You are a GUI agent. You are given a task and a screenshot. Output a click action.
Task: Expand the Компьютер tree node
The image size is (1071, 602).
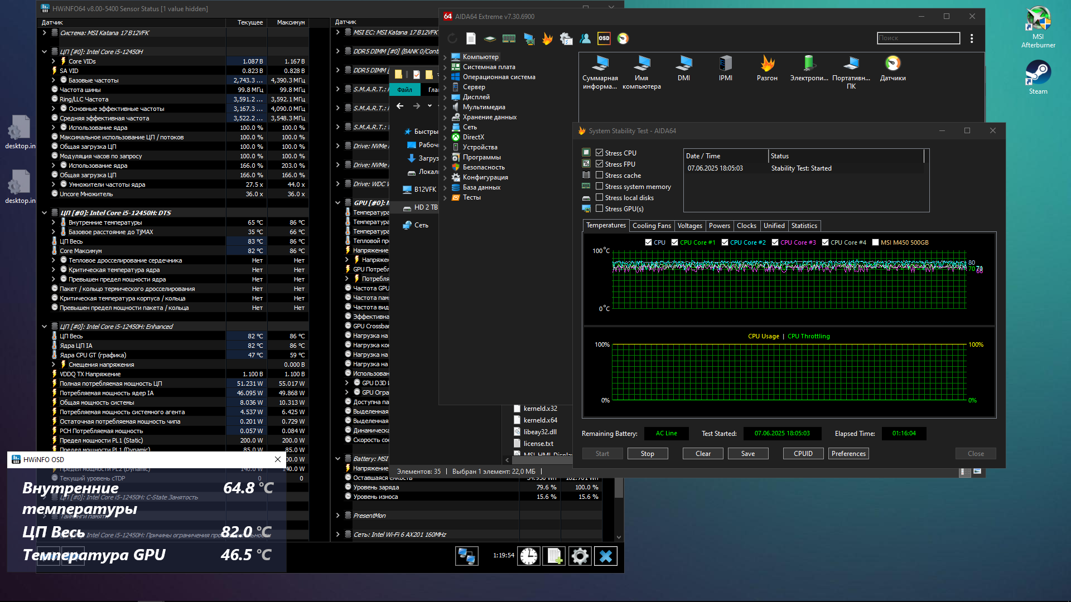tap(445, 57)
